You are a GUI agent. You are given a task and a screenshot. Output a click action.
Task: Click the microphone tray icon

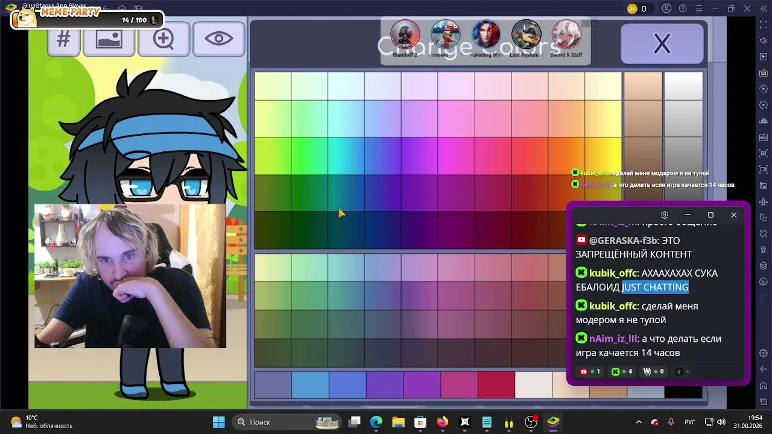point(671,422)
